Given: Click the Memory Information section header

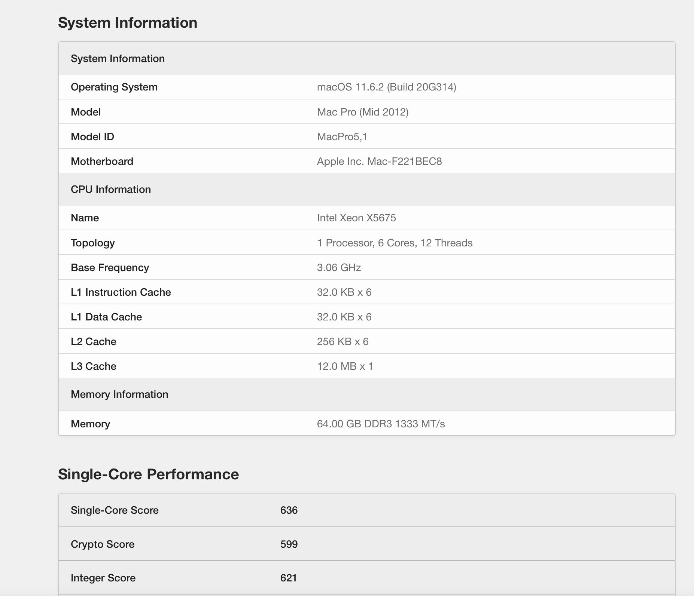Looking at the screenshot, I should (x=119, y=394).
